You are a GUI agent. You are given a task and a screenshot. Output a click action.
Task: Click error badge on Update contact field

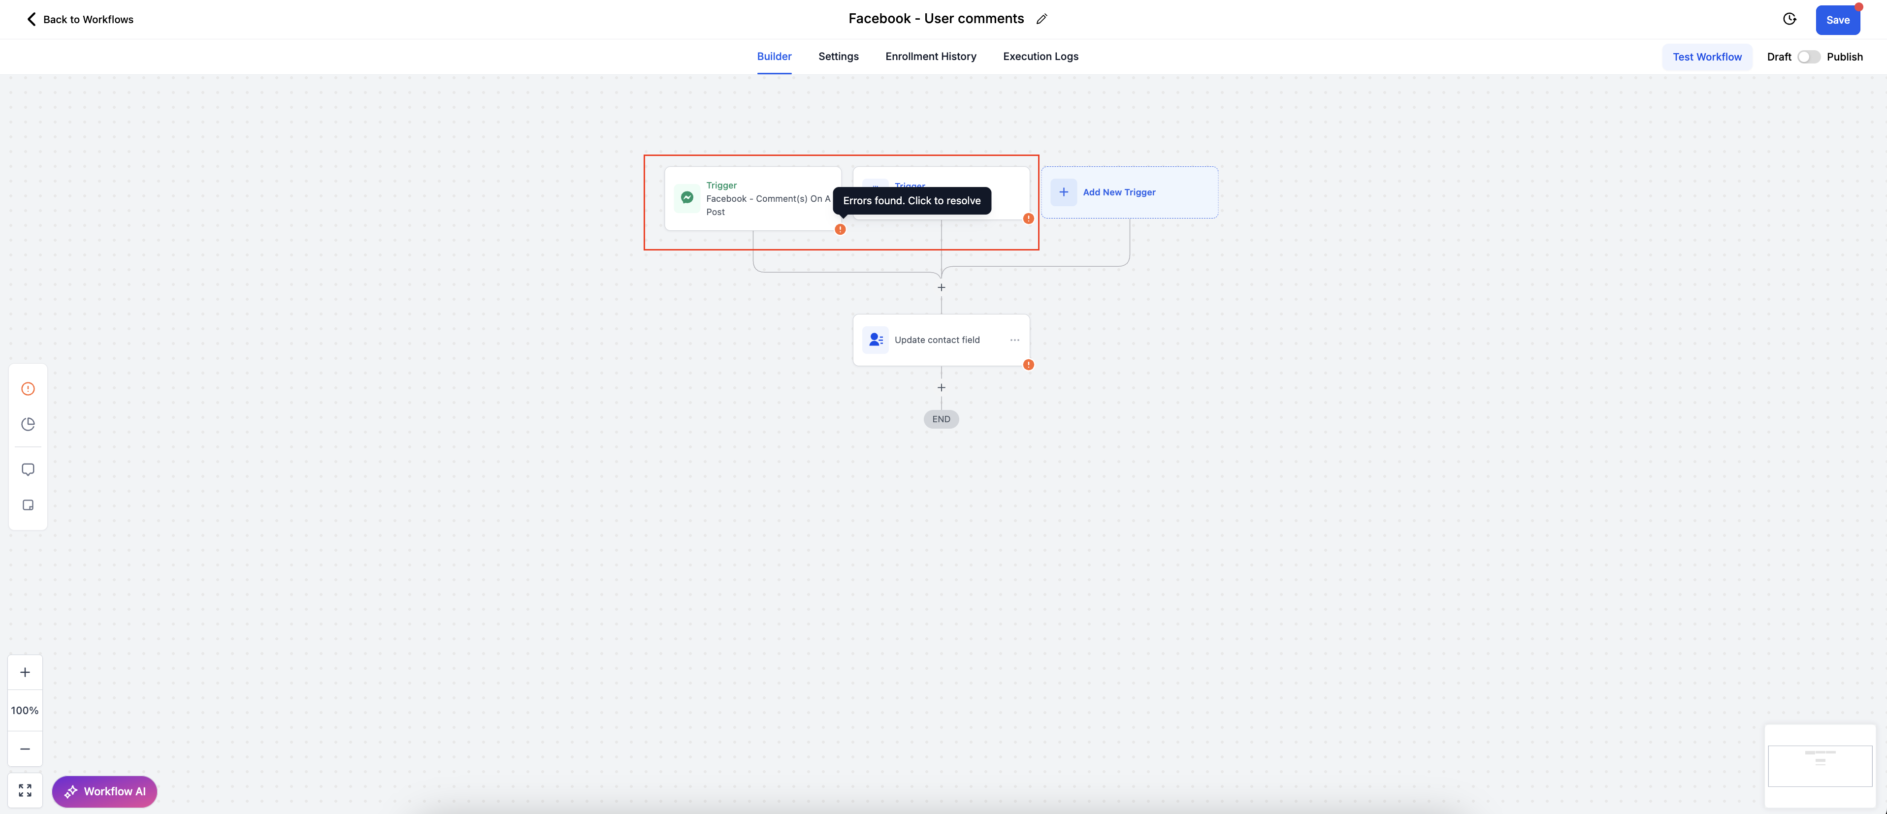click(1029, 365)
